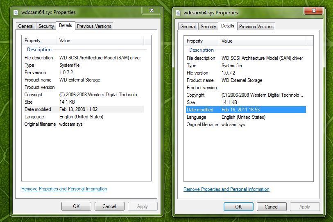Select Type row in right window
Screen dimensions: 333x222
pos(246,66)
